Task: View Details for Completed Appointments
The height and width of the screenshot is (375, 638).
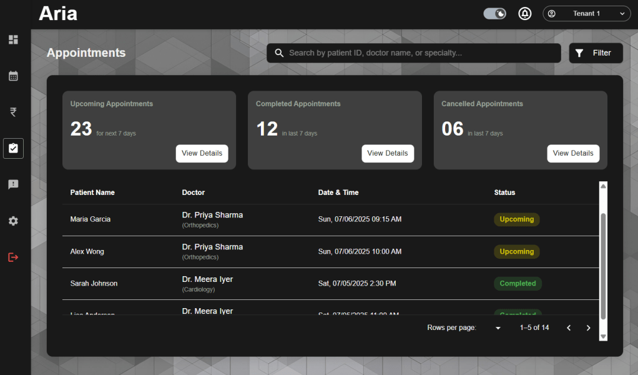Action: pyautogui.click(x=387, y=154)
